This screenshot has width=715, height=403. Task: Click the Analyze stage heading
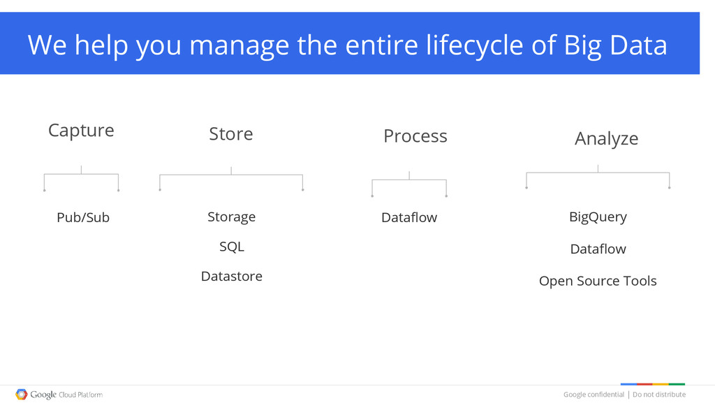click(607, 139)
